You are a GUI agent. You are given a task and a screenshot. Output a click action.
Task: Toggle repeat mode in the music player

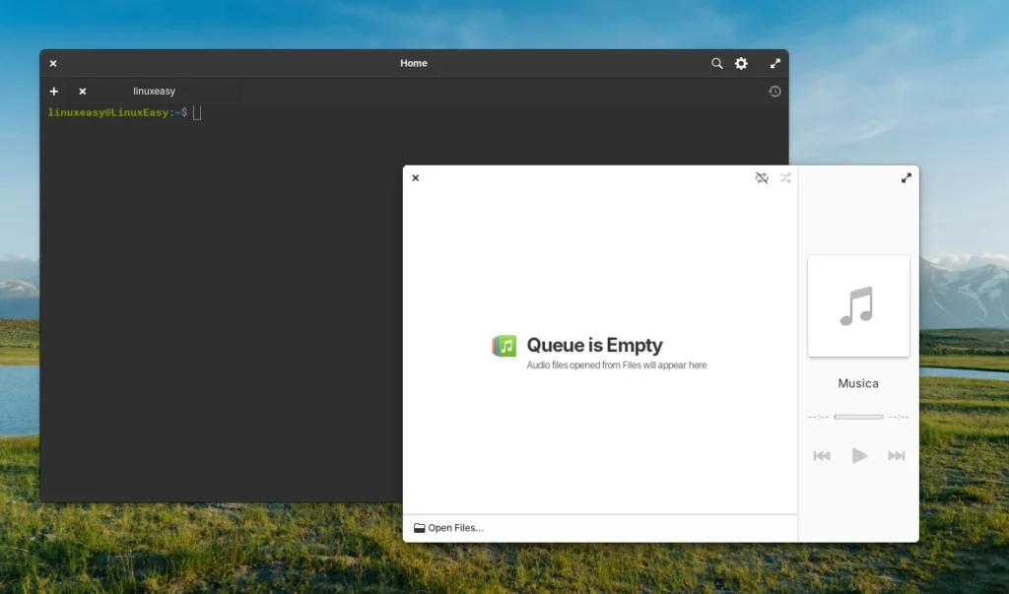(x=762, y=178)
